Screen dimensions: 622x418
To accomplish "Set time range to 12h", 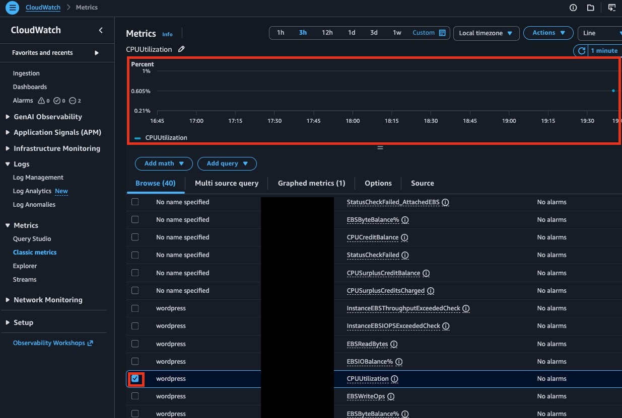I will click(327, 33).
